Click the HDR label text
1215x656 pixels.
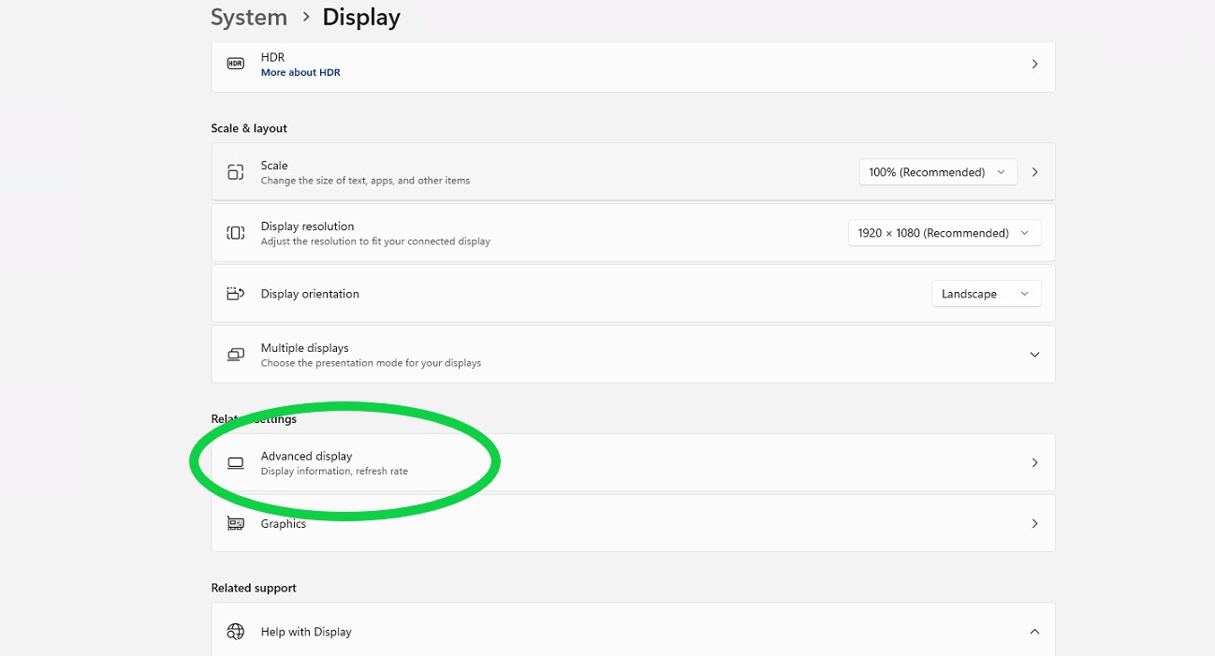coord(272,57)
